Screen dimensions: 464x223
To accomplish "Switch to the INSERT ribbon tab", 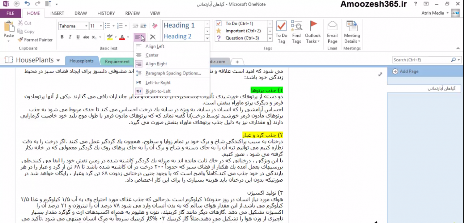I will (57, 13).
